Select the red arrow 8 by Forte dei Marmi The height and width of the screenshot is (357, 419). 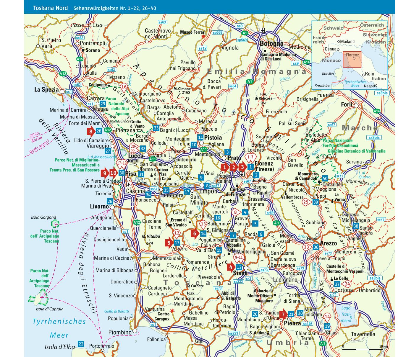tap(90, 132)
